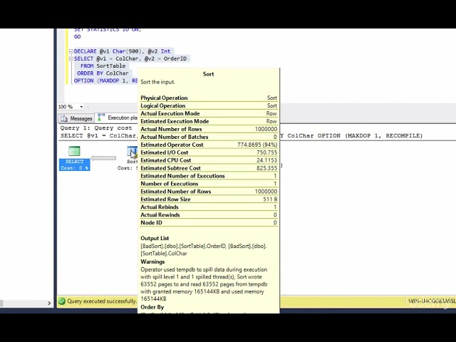
Task: Click 'FROM SortTable' in the query editor
Action: click(x=103, y=66)
